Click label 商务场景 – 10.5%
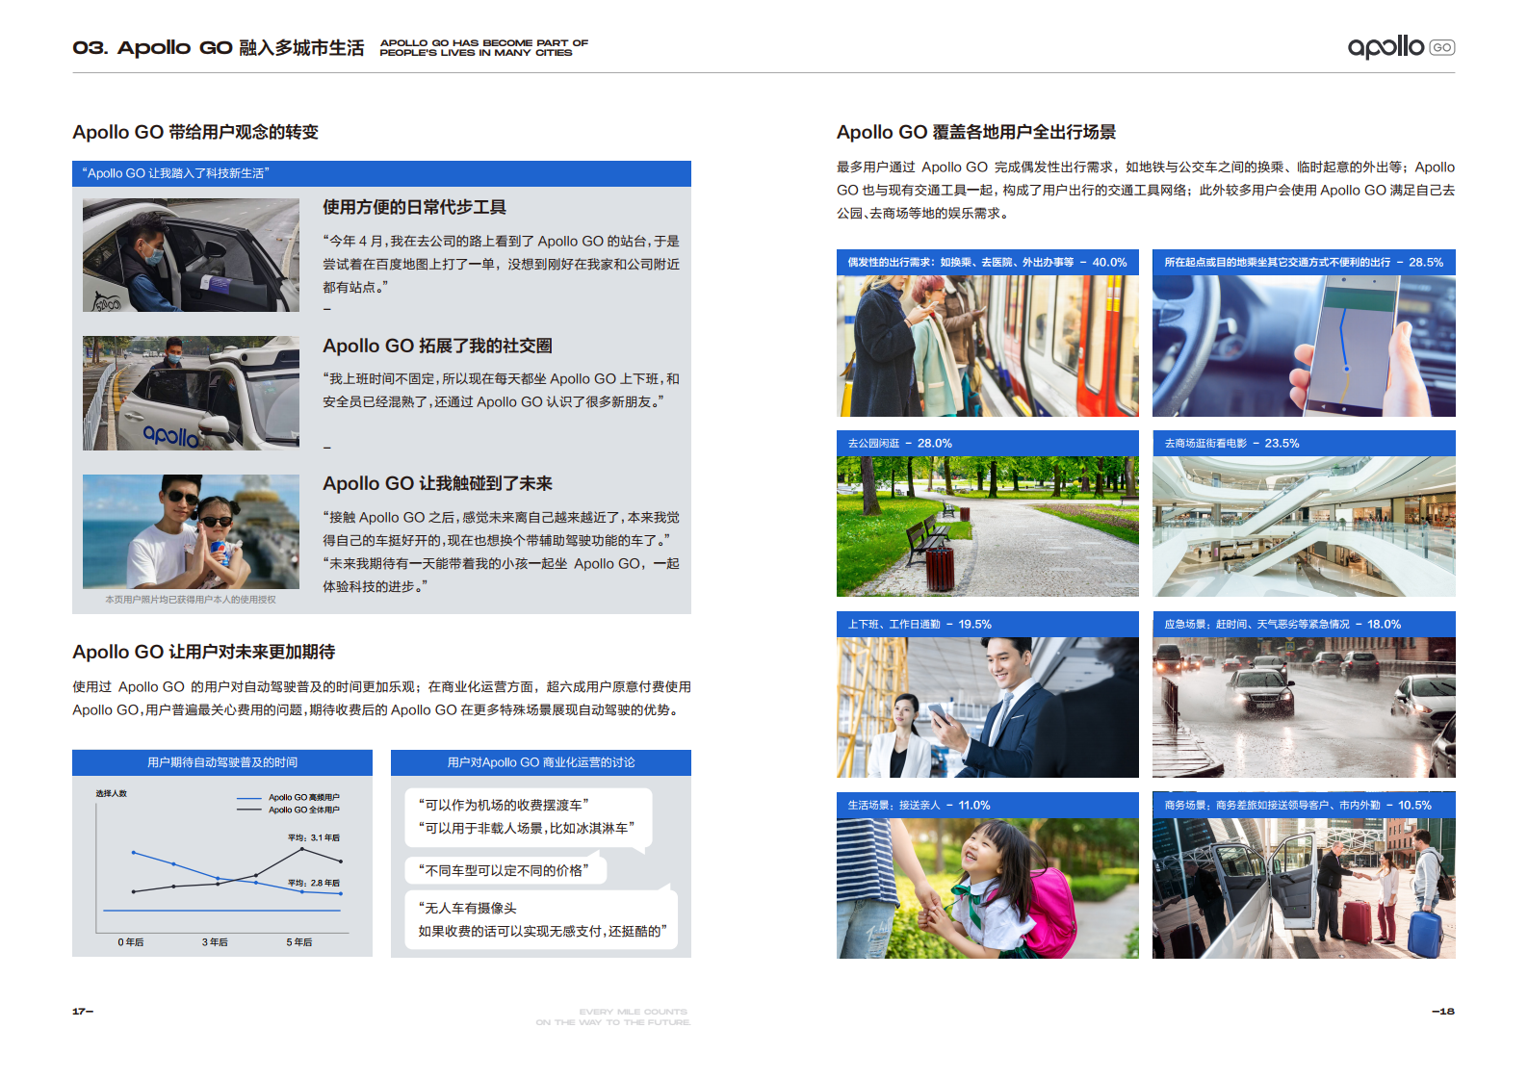 point(1304,805)
